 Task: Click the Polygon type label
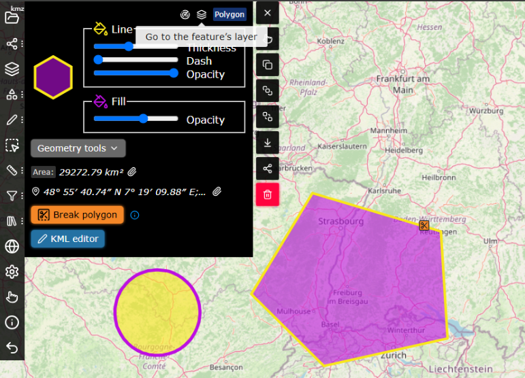click(x=229, y=14)
